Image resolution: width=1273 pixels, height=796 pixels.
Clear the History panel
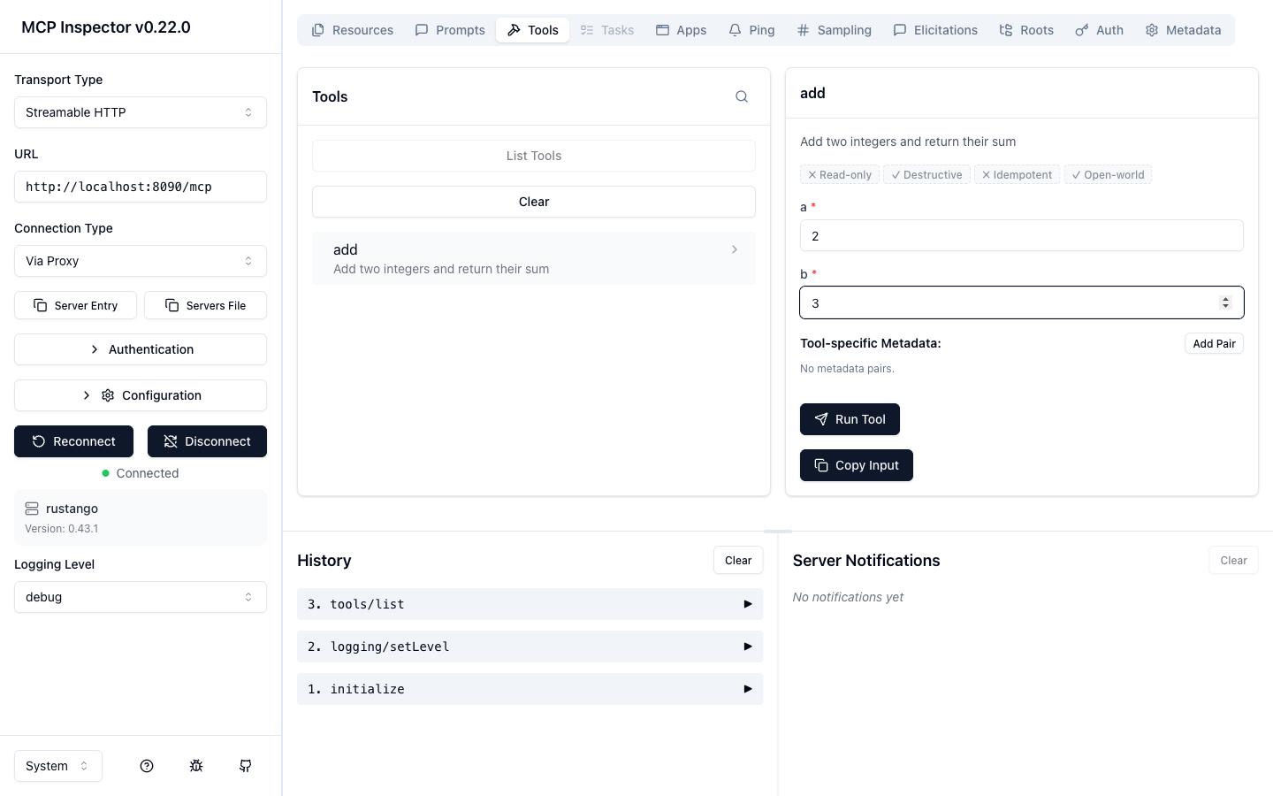[738, 560]
